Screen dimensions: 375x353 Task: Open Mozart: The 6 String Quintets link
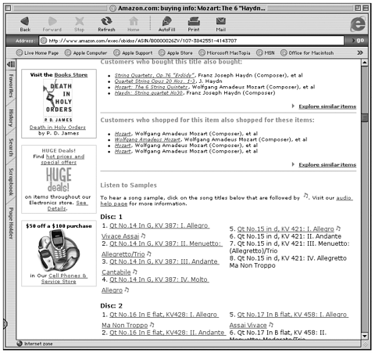click(x=152, y=87)
